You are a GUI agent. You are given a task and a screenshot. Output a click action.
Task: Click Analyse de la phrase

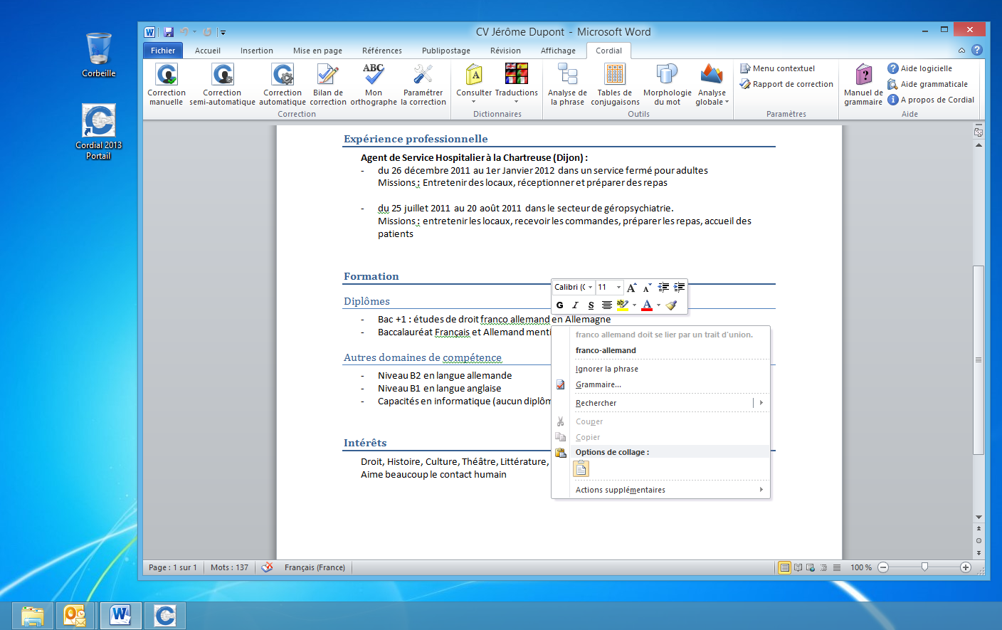pos(567,85)
